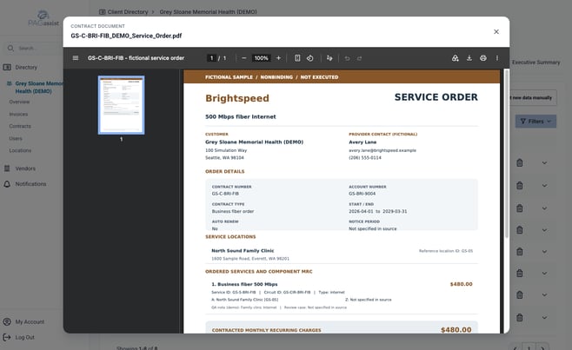Click the fit to page icon
Screen dimensions: 572x350
tap(297, 58)
